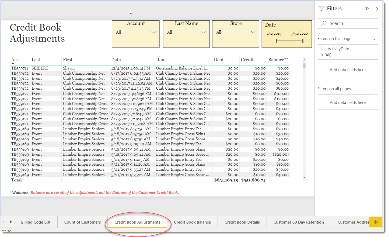Click the debit total $831,169.29

(226, 180)
